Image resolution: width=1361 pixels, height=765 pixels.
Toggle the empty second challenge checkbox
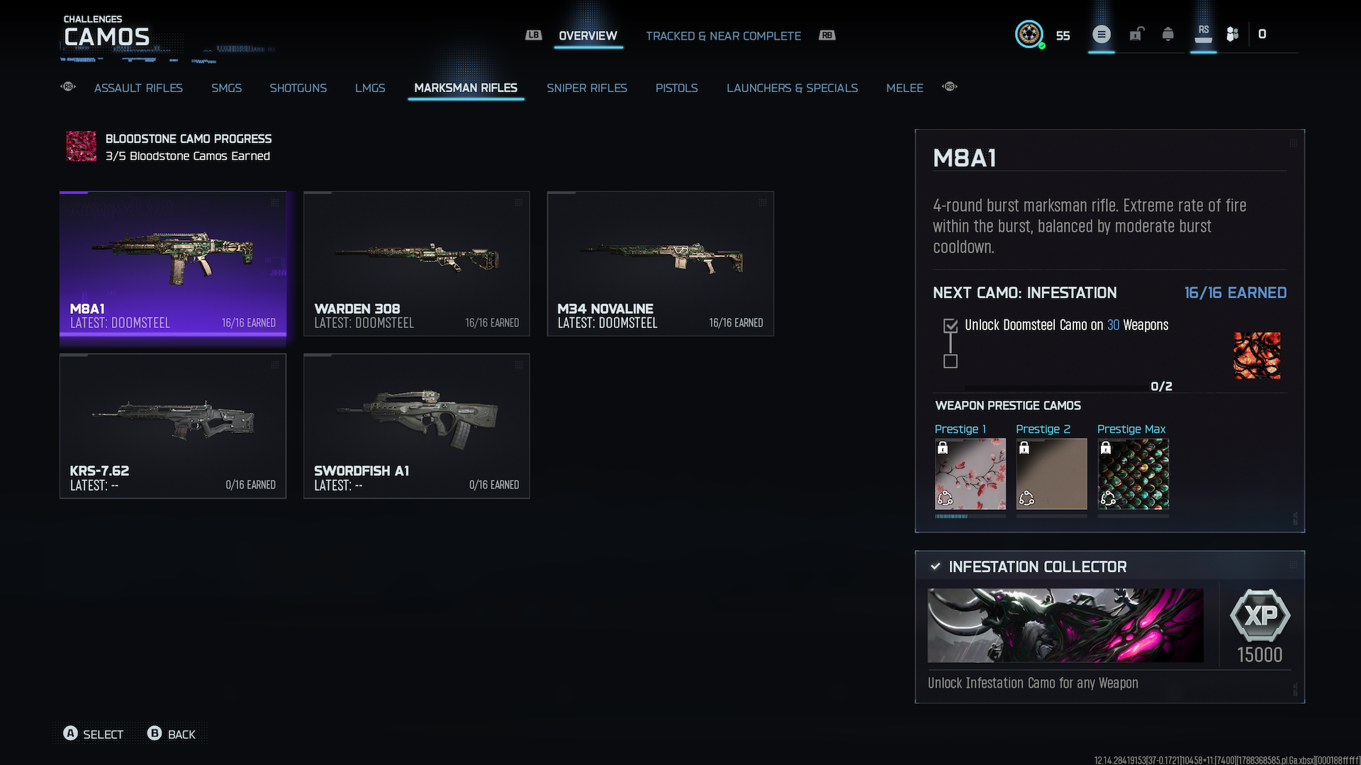(x=951, y=361)
